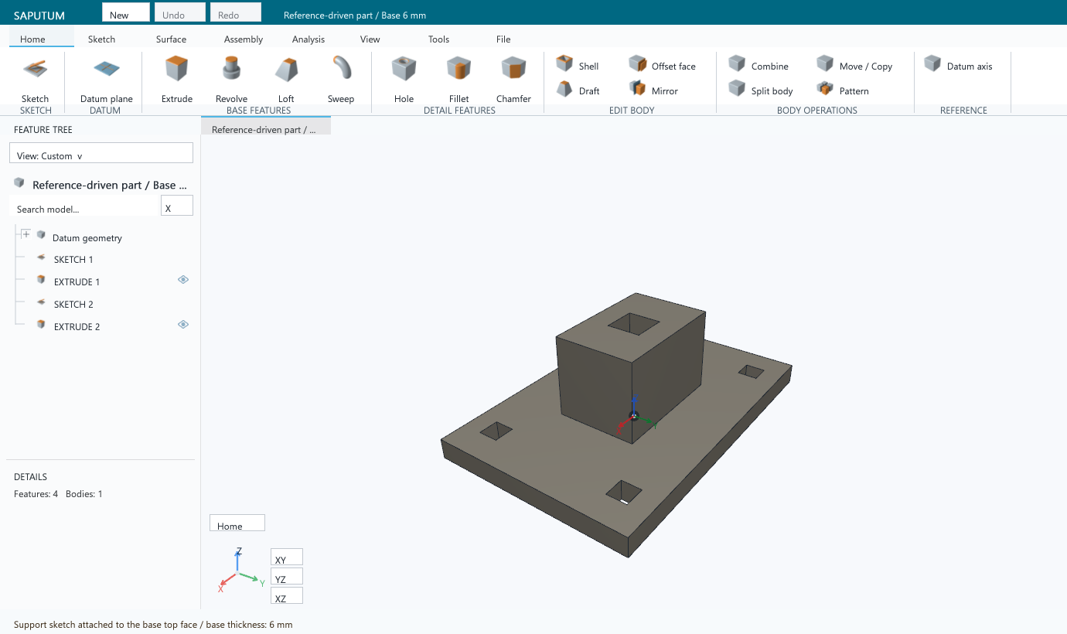Switch to the Sketch ribbon tab
Screen dimensions: 1067x634
coord(101,39)
